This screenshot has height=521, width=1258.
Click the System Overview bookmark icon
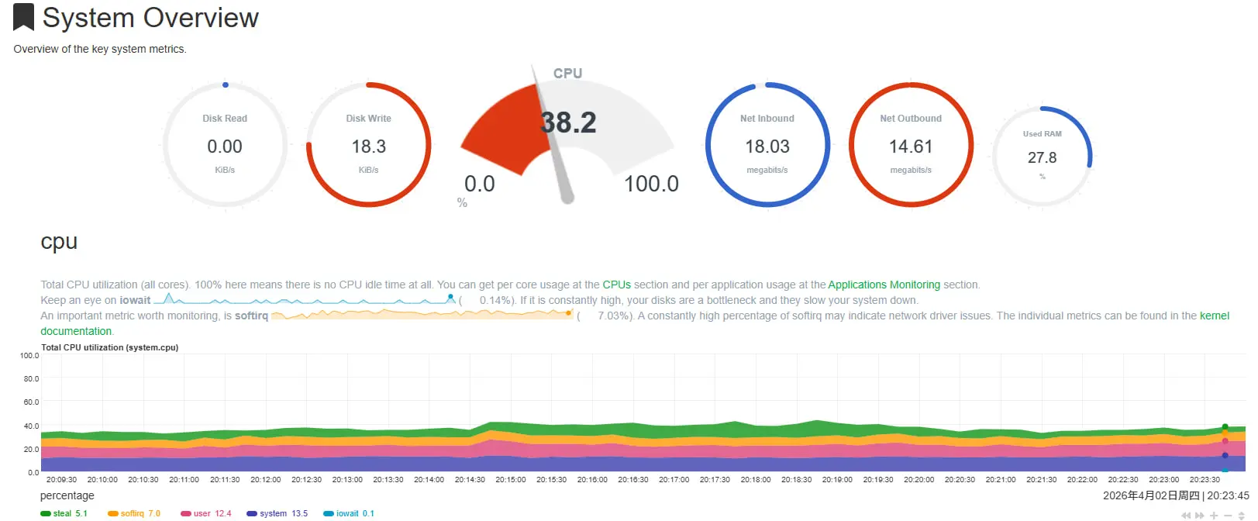pyautogui.click(x=24, y=17)
